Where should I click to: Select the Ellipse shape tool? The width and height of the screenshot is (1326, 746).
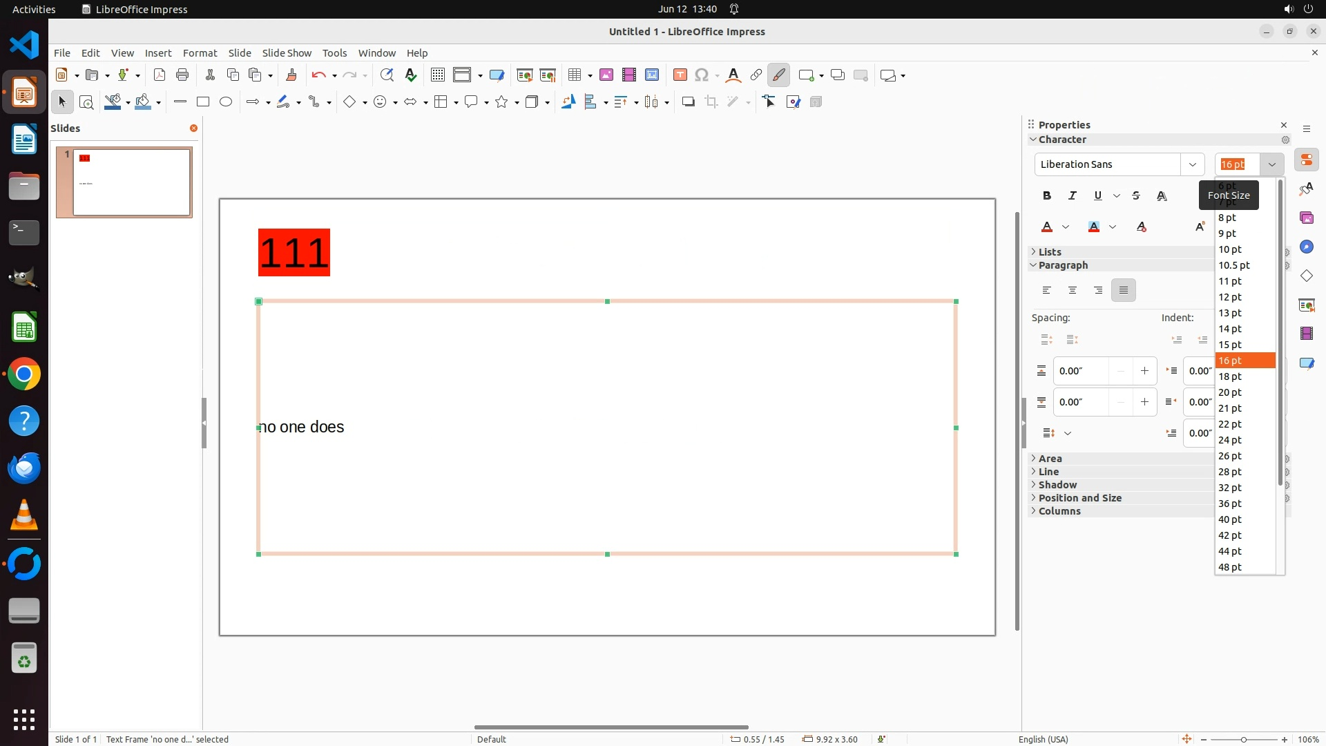226,102
